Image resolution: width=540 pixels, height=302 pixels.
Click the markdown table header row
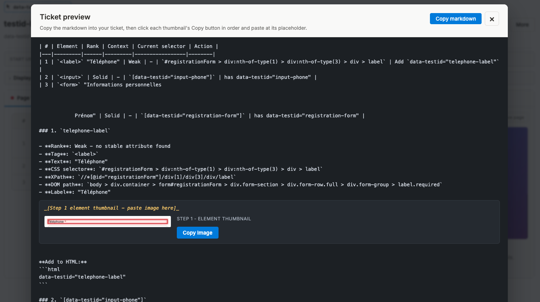pos(128,46)
